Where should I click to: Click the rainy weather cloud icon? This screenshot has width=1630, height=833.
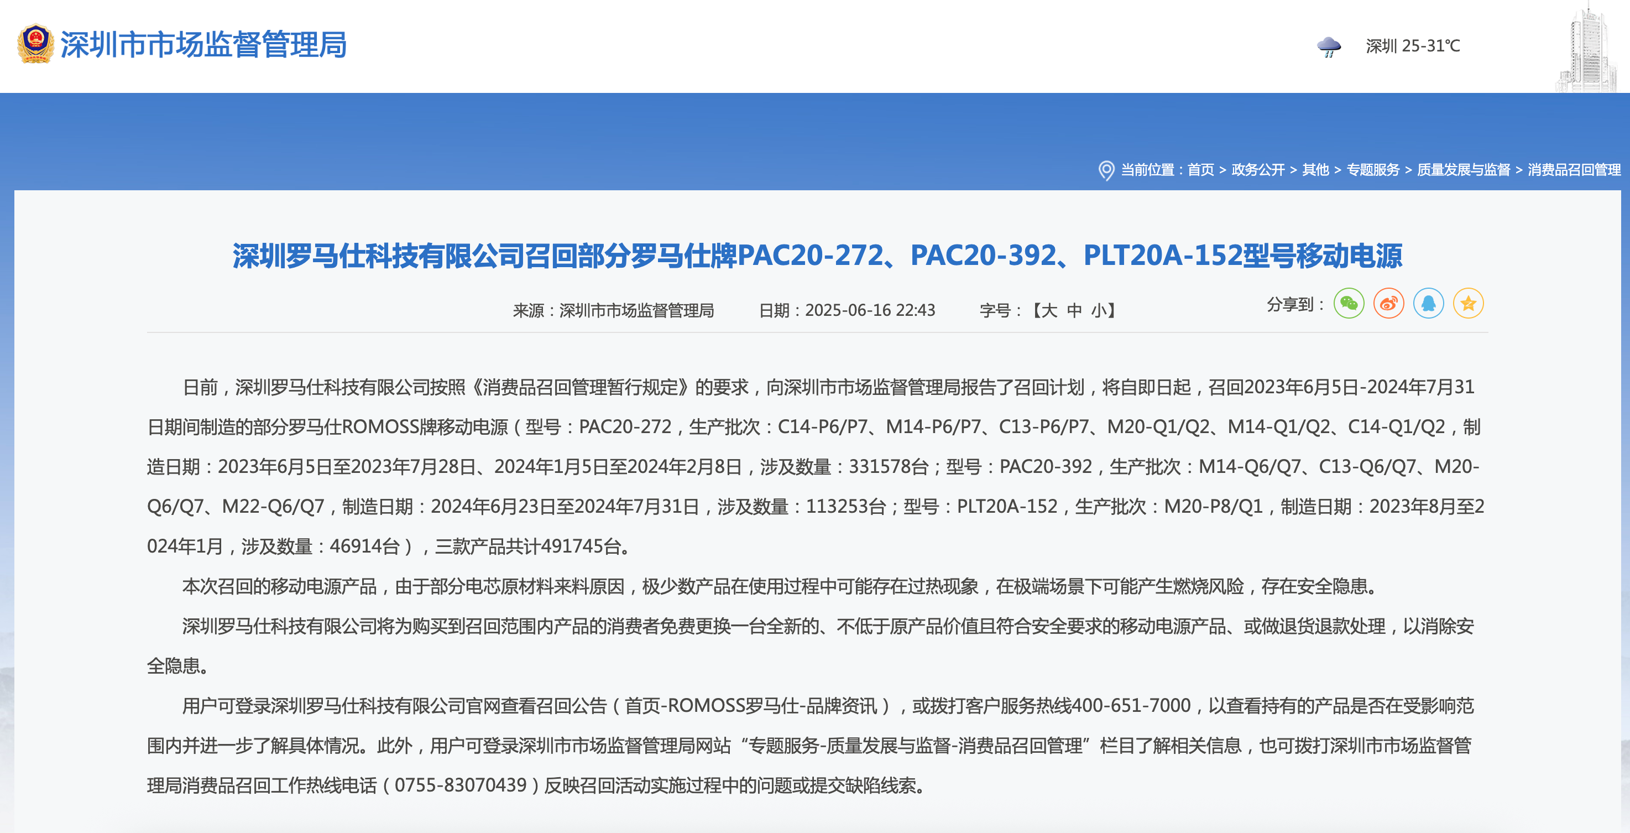[1328, 46]
